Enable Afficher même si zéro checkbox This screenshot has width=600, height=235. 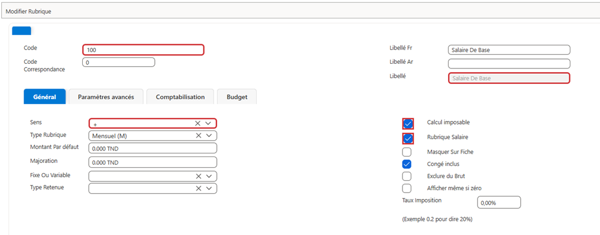click(407, 188)
